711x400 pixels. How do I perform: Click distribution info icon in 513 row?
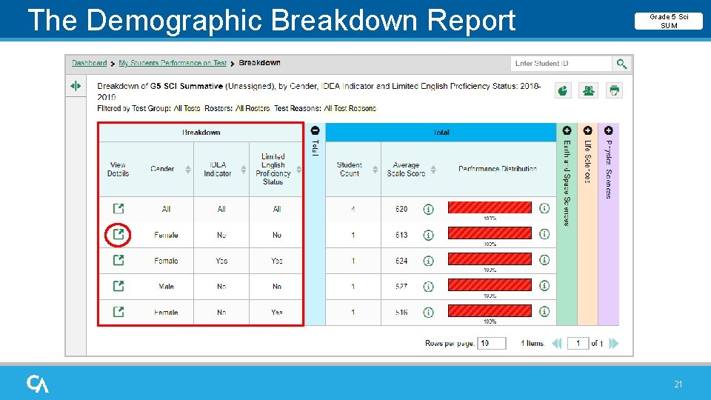544,234
